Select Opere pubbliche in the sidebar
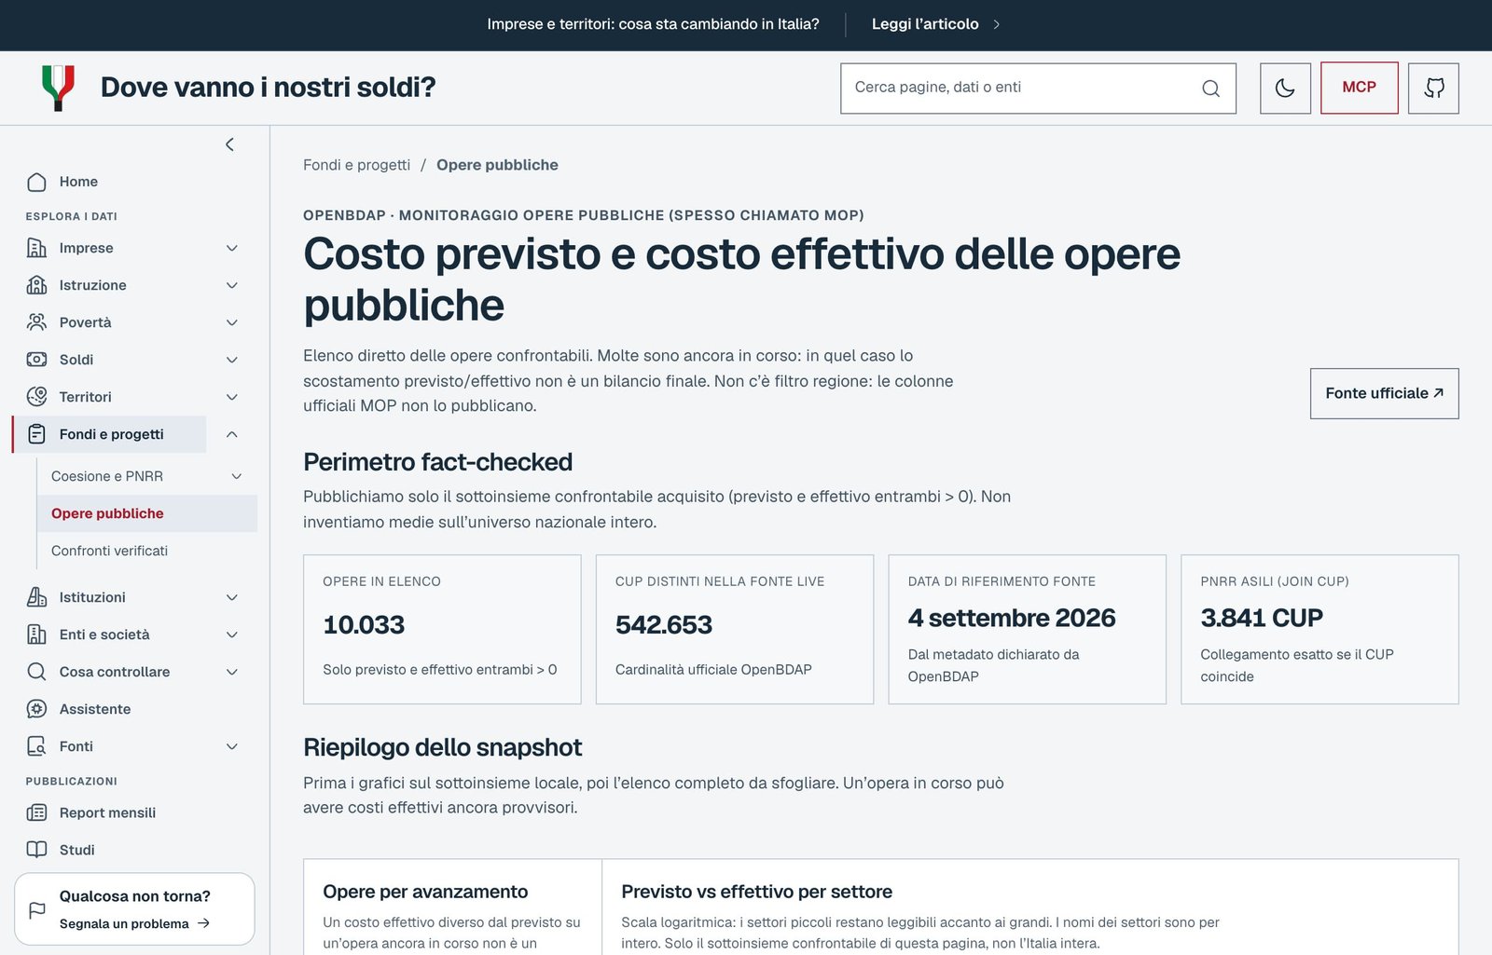This screenshot has height=955, width=1492. 147,513
